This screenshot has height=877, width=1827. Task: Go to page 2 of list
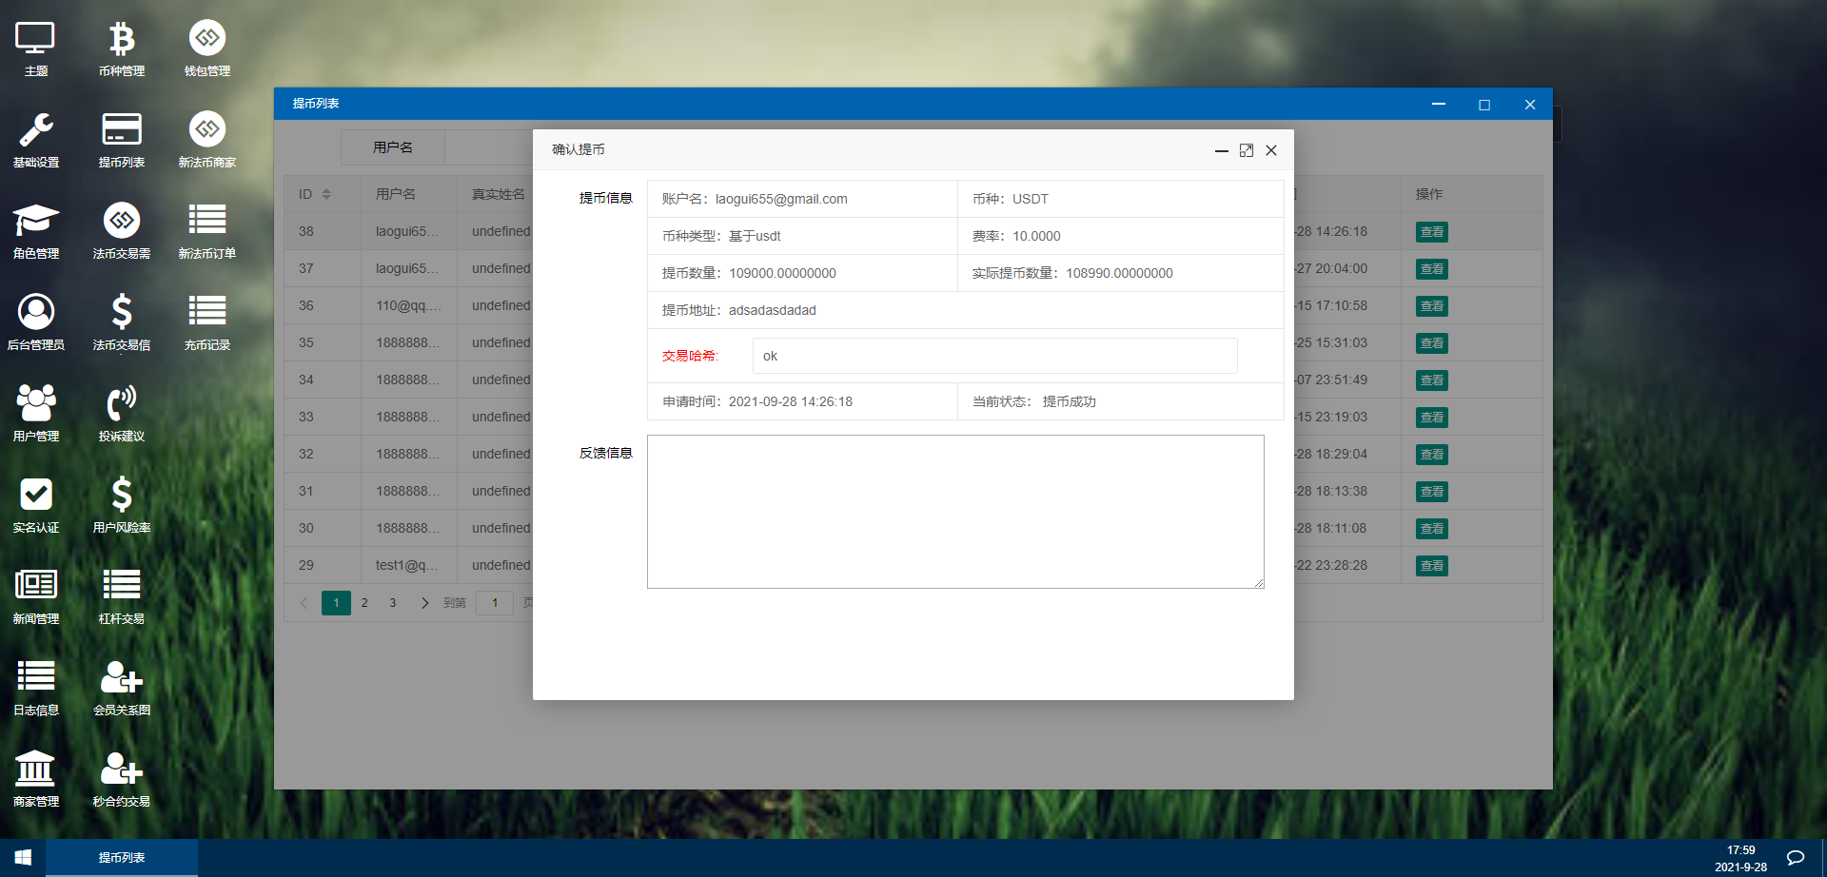click(x=364, y=603)
